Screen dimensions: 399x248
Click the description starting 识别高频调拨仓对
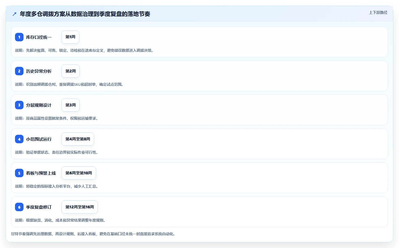pos(70,84)
